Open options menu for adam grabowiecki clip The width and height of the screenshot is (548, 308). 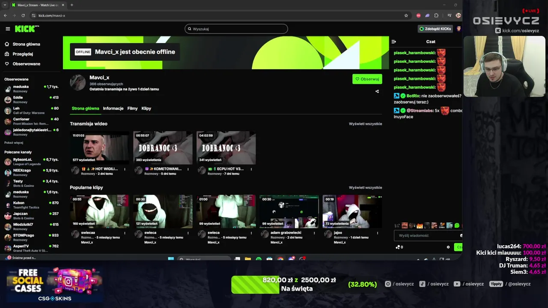click(x=314, y=233)
